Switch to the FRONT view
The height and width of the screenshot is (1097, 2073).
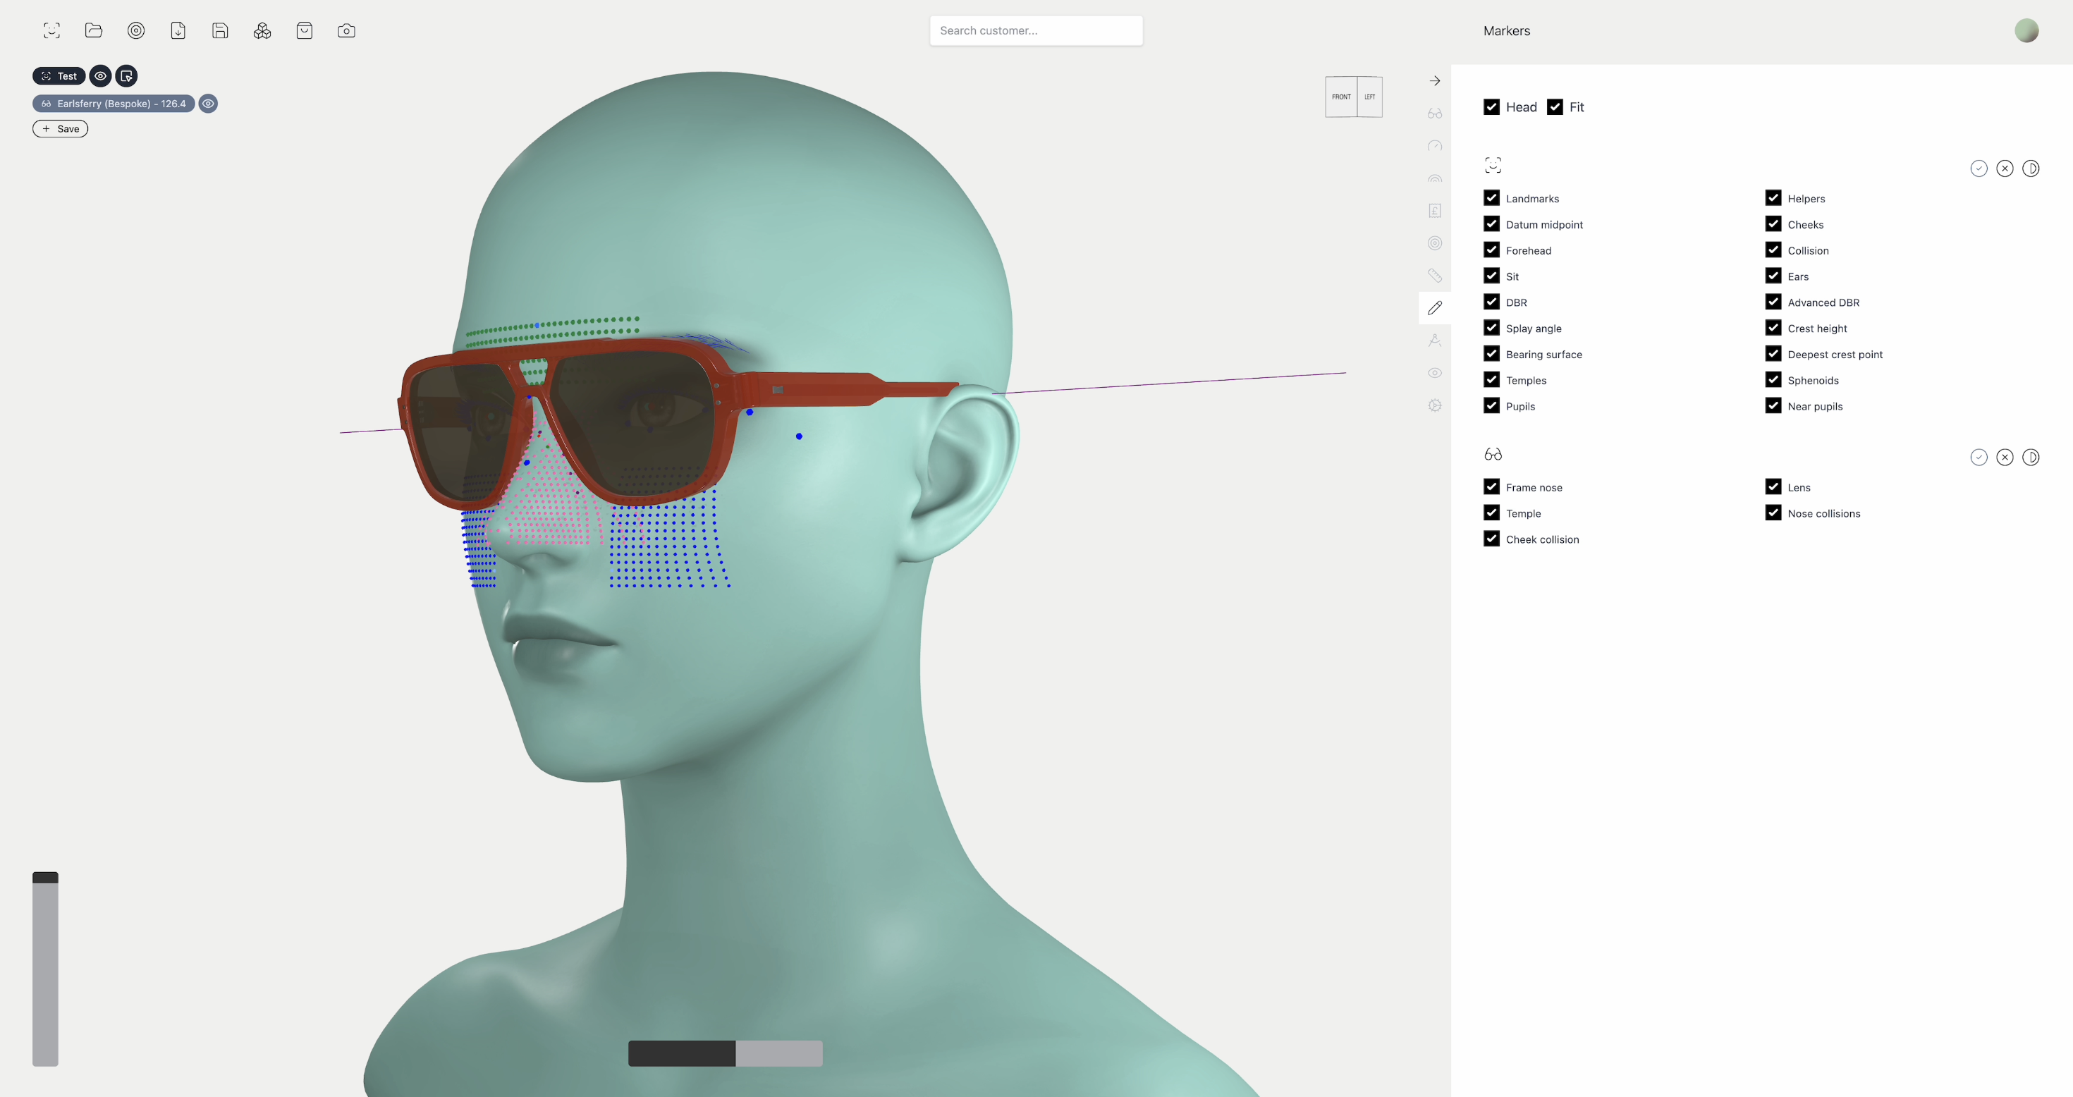click(x=1340, y=96)
